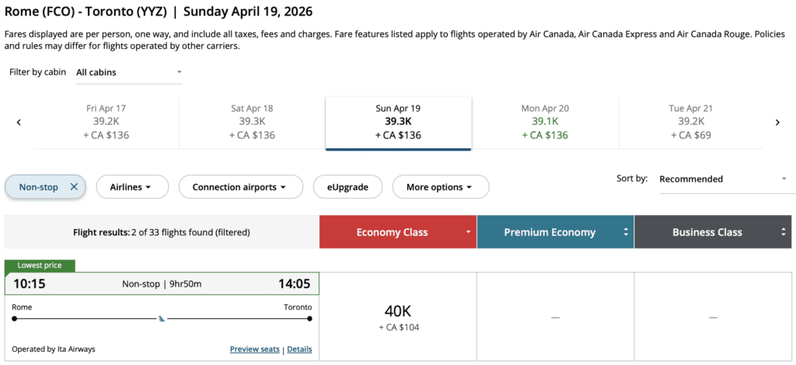Viewport: 796px width, 365px height.
Task: Switch to Sat Apr 18 date tab
Action: pyautogui.click(x=252, y=122)
